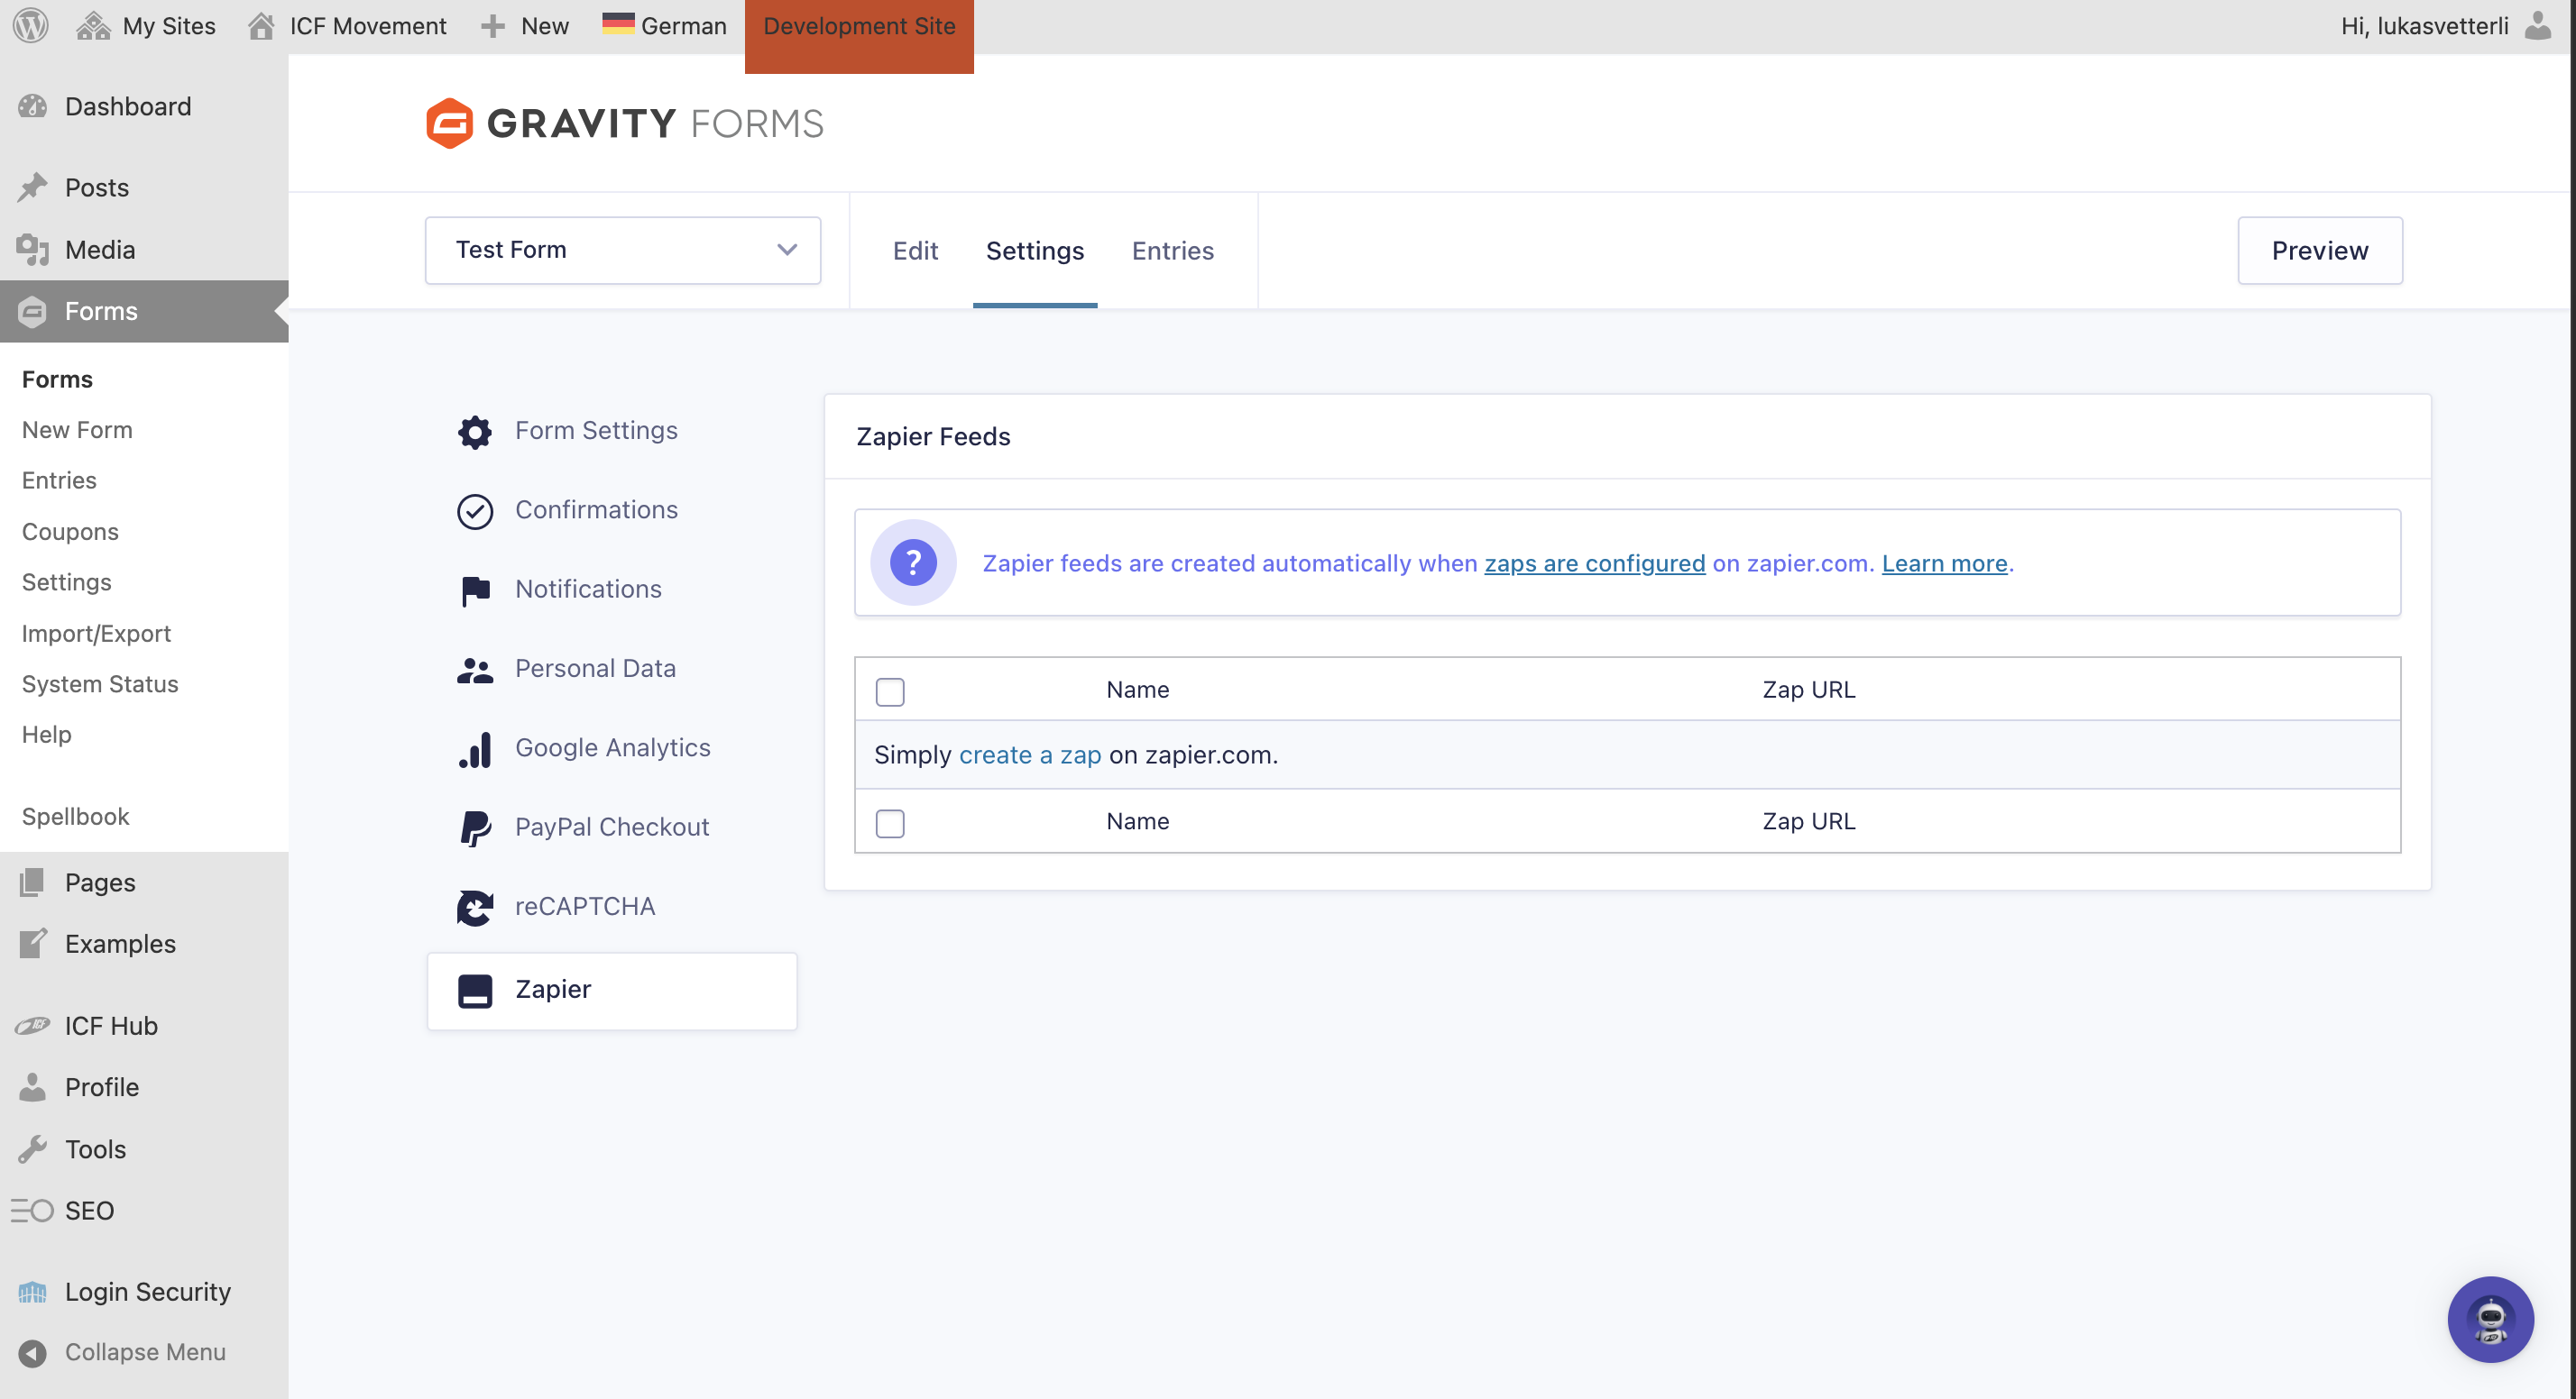Expand the My Sites admin menu
This screenshot has height=1399, width=2576.
(147, 26)
